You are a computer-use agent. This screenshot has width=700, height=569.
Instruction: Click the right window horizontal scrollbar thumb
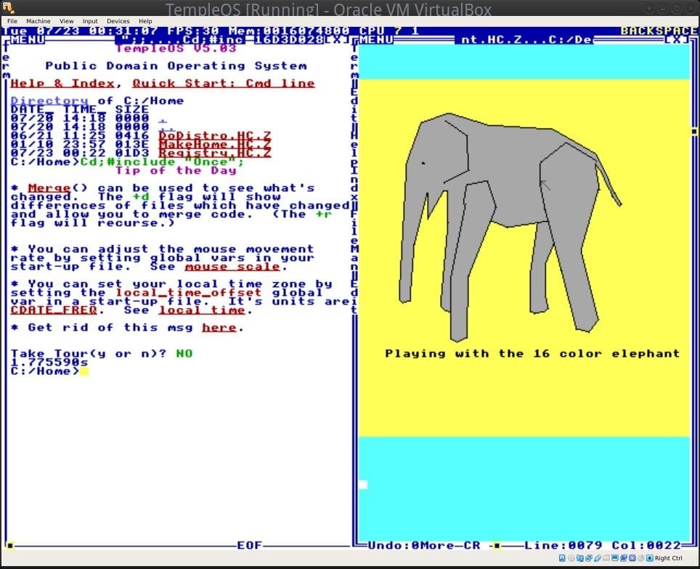pos(497,545)
